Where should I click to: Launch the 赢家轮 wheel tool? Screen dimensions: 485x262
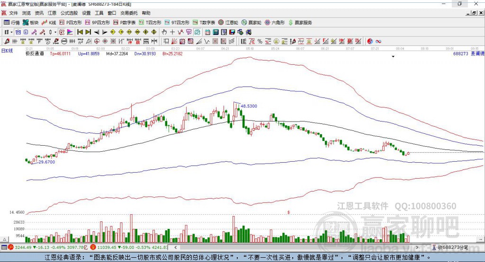click(x=251, y=23)
